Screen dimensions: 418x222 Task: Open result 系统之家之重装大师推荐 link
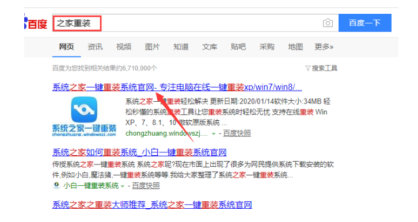pos(152,205)
